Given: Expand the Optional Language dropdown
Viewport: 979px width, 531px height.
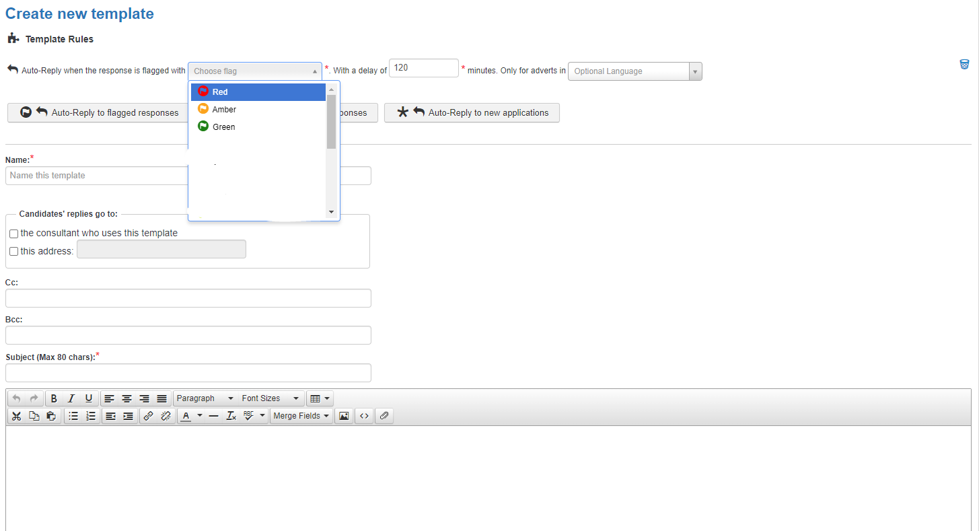Looking at the screenshot, I should pos(694,71).
